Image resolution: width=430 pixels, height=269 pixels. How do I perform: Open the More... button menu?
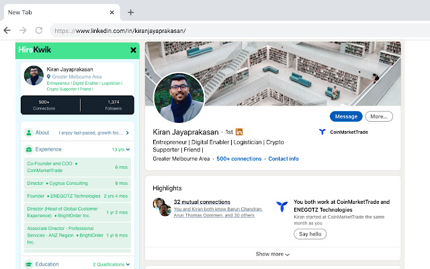click(x=379, y=116)
